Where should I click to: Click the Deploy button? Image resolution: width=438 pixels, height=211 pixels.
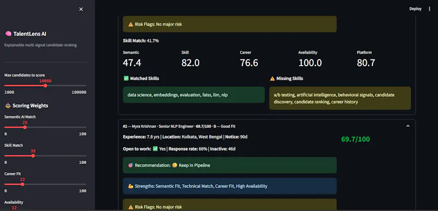click(415, 9)
